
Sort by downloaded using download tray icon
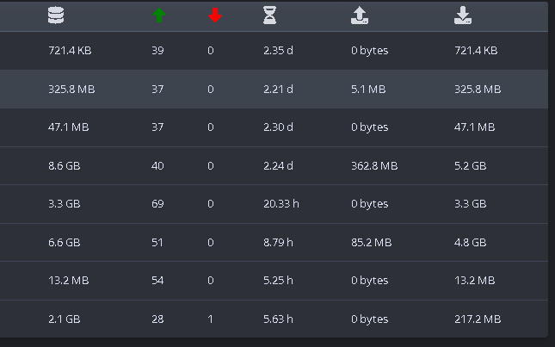click(463, 16)
